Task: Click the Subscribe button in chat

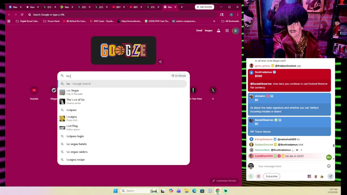Action: 271,176
